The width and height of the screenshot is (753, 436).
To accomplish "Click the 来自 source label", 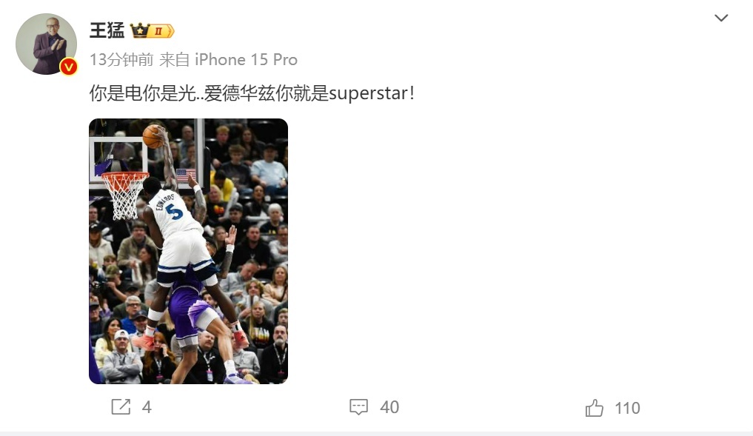I will tap(174, 59).
